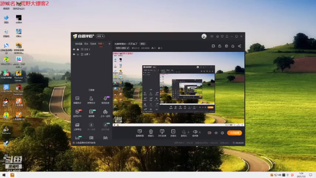This screenshot has height=178, width=316.
Task: Click the stream preview canvas
Action: 179,89
